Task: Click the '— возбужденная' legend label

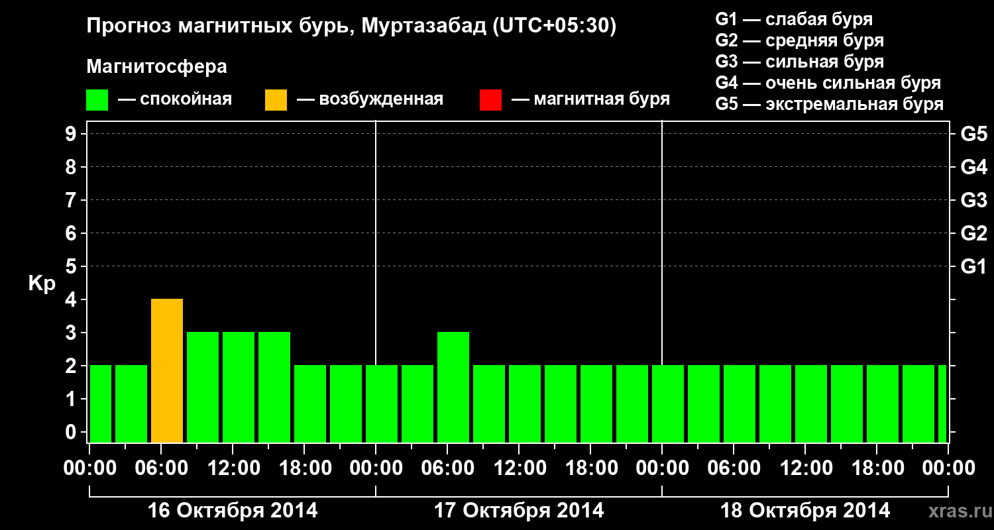Action: click(370, 99)
